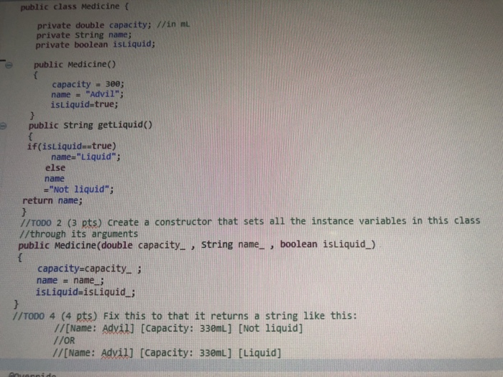The image size is (503, 377).
Task: Click the 'capacity=capacity_ ;' assignment
Action: point(89,269)
